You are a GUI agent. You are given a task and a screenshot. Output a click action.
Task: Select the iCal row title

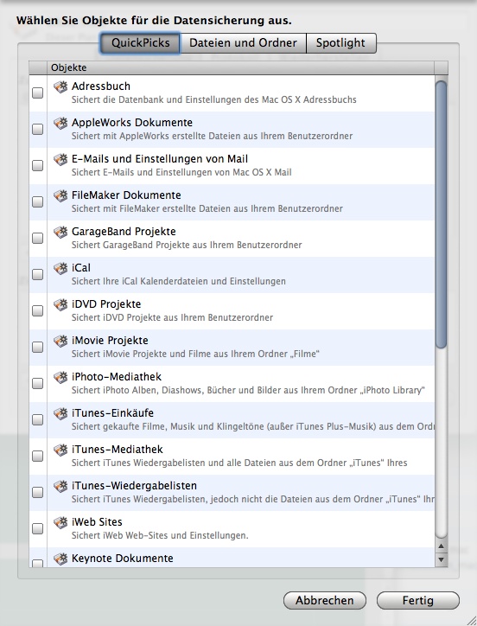(x=81, y=268)
